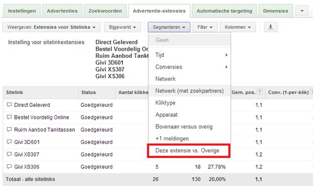Select +1 meldingen segment option
Screen dimensions: 314x188
tap(190, 138)
